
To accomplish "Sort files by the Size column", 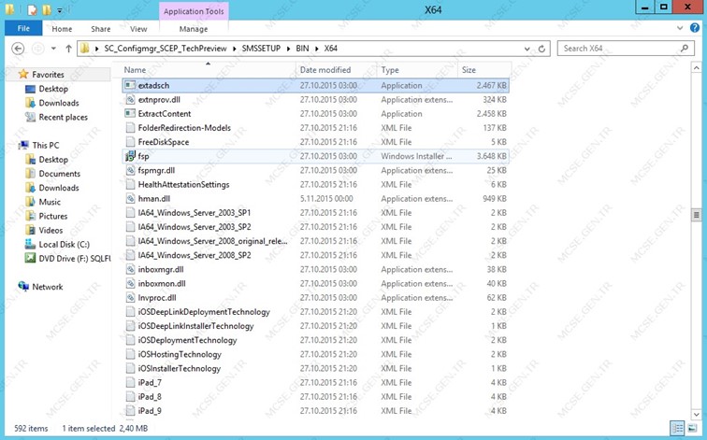I will [x=469, y=70].
